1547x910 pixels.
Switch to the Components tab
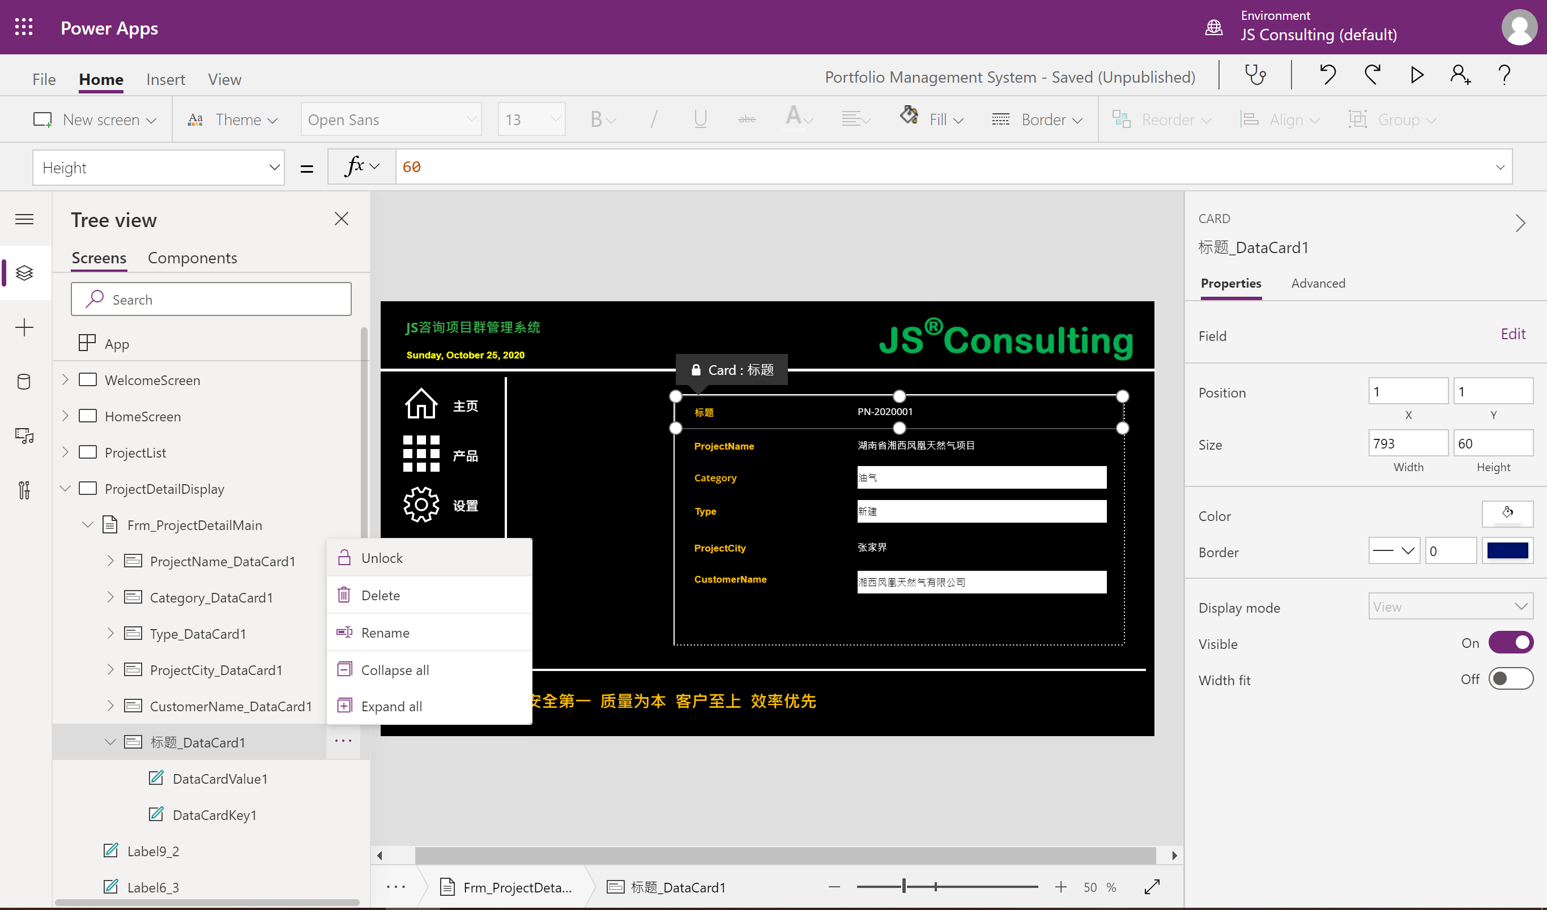tap(192, 258)
